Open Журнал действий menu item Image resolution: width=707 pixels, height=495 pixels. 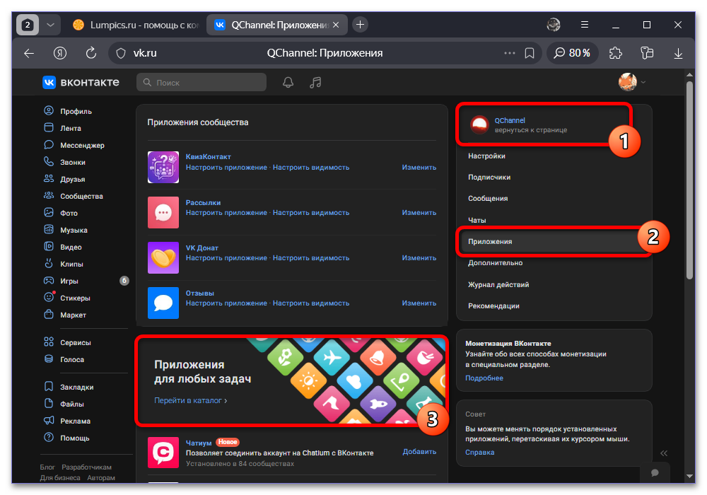coord(498,284)
